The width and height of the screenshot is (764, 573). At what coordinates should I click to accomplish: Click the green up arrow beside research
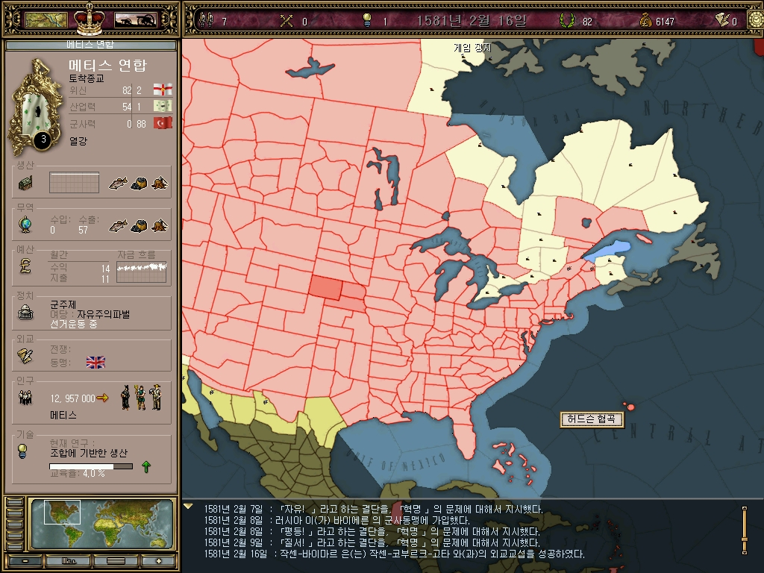pos(146,467)
